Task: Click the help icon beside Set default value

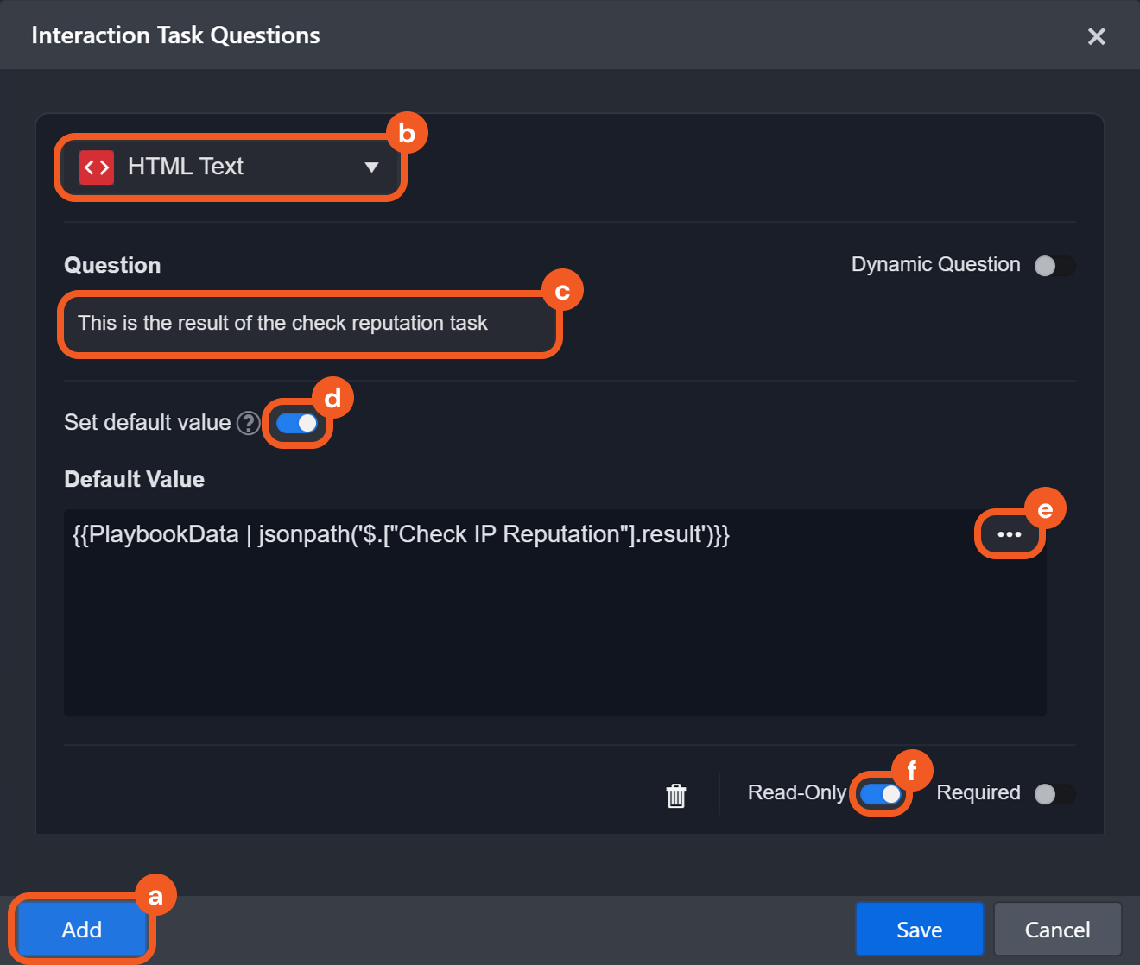Action: click(x=249, y=423)
